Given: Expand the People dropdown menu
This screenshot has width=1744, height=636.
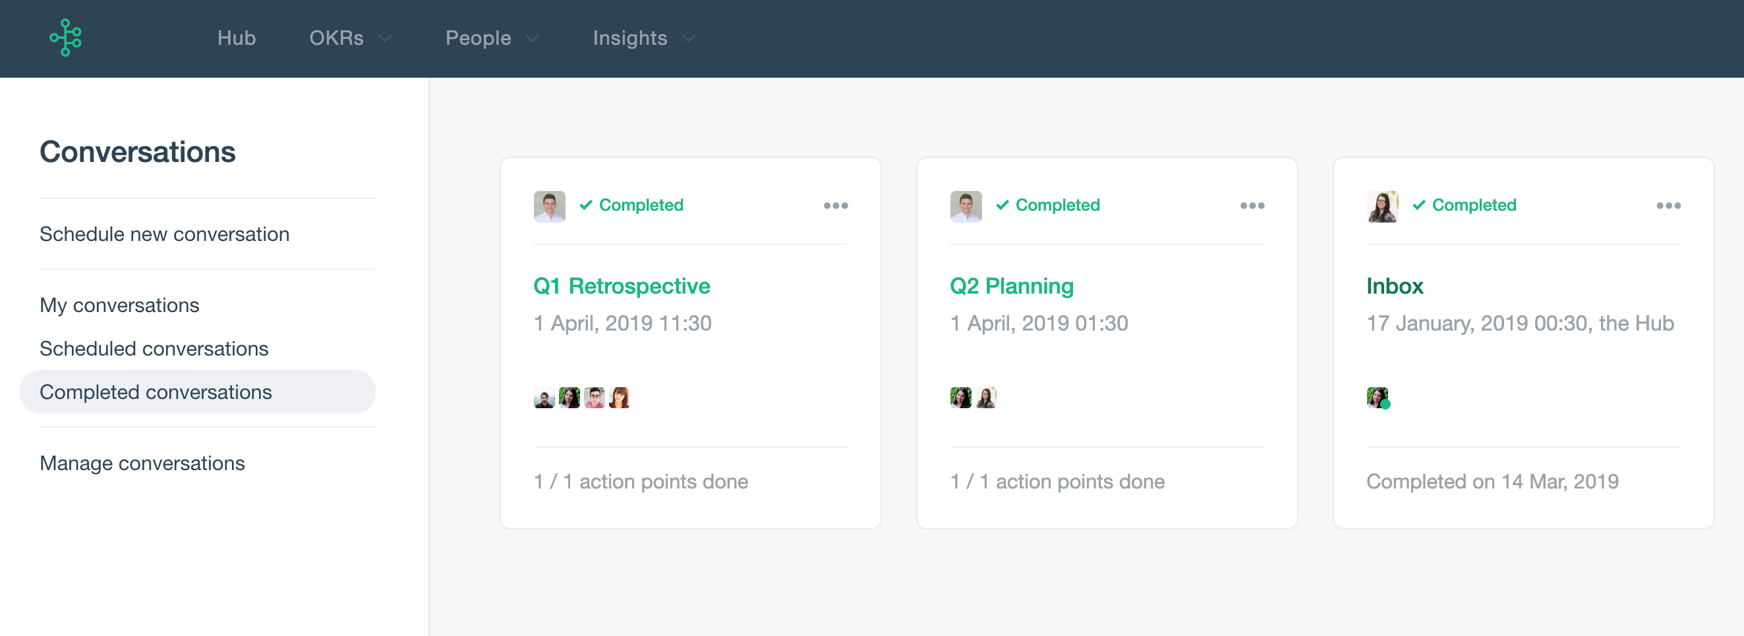Looking at the screenshot, I should click(492, 38).
